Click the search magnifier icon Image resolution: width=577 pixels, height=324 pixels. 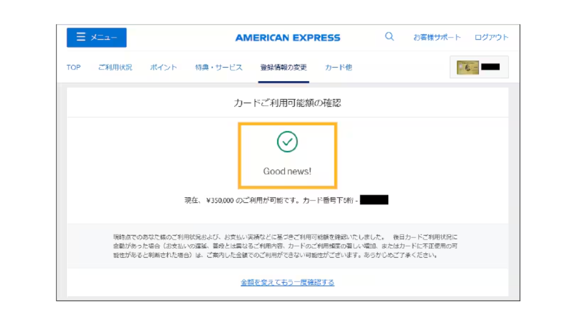pos(389,37)
